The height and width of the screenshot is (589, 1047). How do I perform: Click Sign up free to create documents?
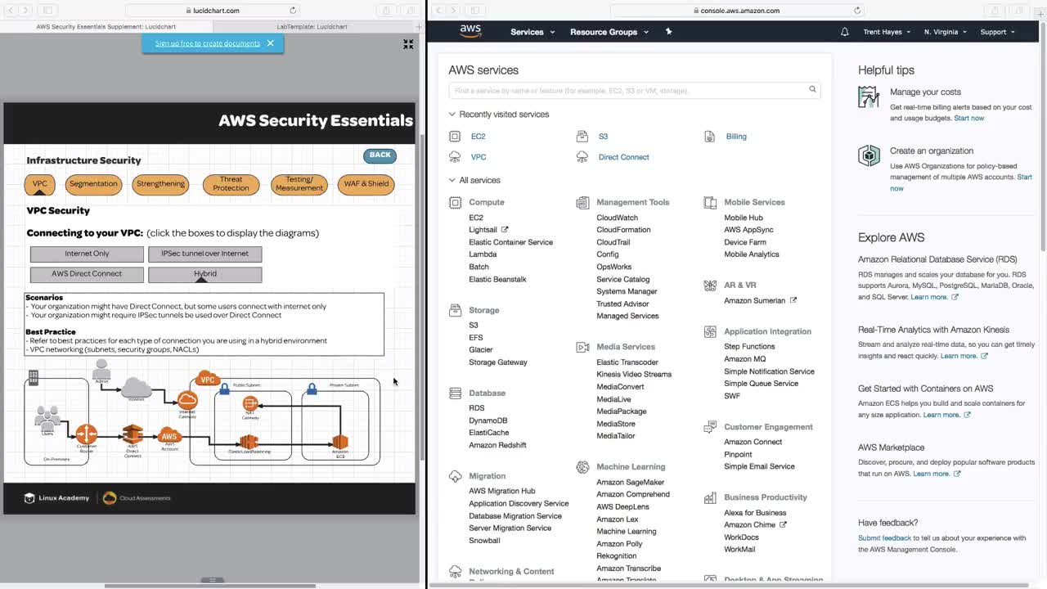208,43
